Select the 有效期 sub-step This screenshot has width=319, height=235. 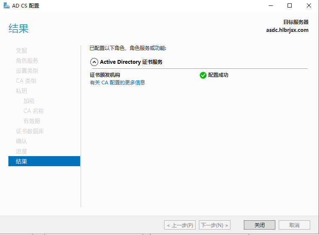tap(32, 121)
